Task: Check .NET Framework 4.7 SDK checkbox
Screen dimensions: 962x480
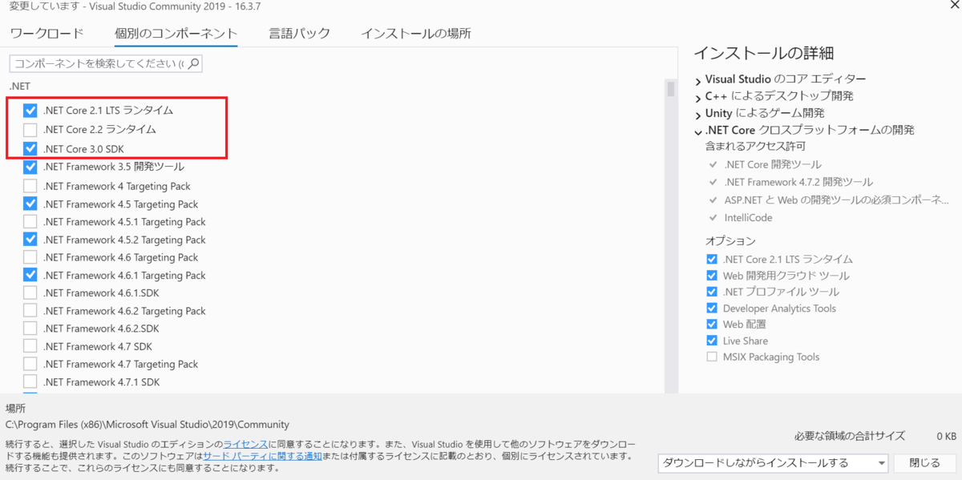Action: pyautogui.click(x=30, y=346)
